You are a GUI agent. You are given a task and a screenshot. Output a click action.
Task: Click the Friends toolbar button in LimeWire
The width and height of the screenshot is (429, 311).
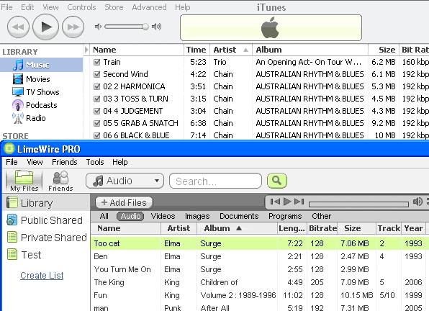[60, 181]
